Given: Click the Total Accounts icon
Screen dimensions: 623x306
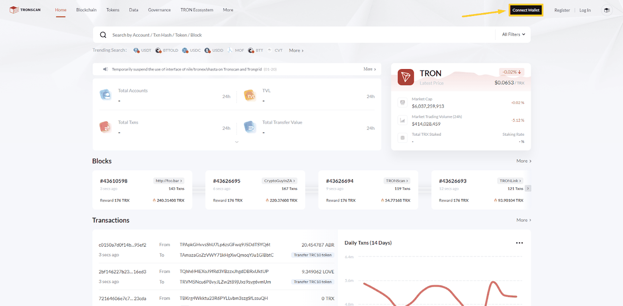Looking at the screenshot, I should (105, 94).
